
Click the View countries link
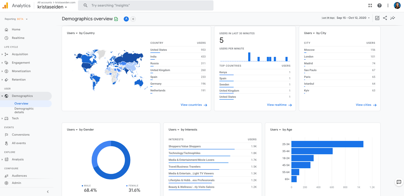[194, 105]
